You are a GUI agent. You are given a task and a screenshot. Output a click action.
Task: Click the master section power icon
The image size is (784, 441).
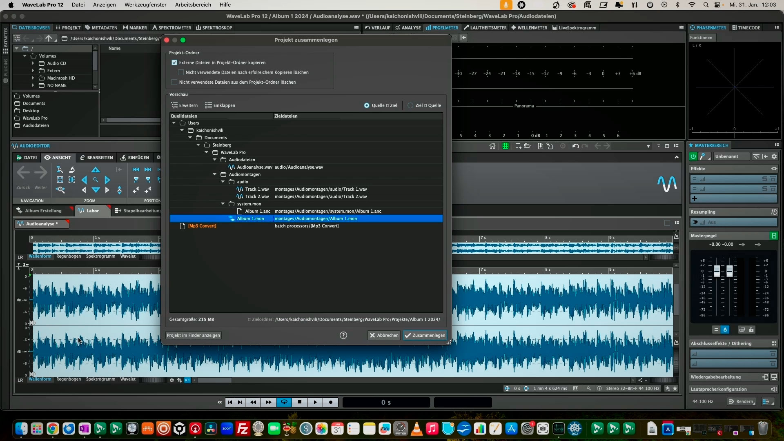693,156
